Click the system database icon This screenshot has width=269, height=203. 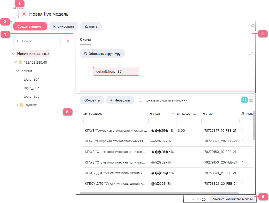[x=22, y=105]
